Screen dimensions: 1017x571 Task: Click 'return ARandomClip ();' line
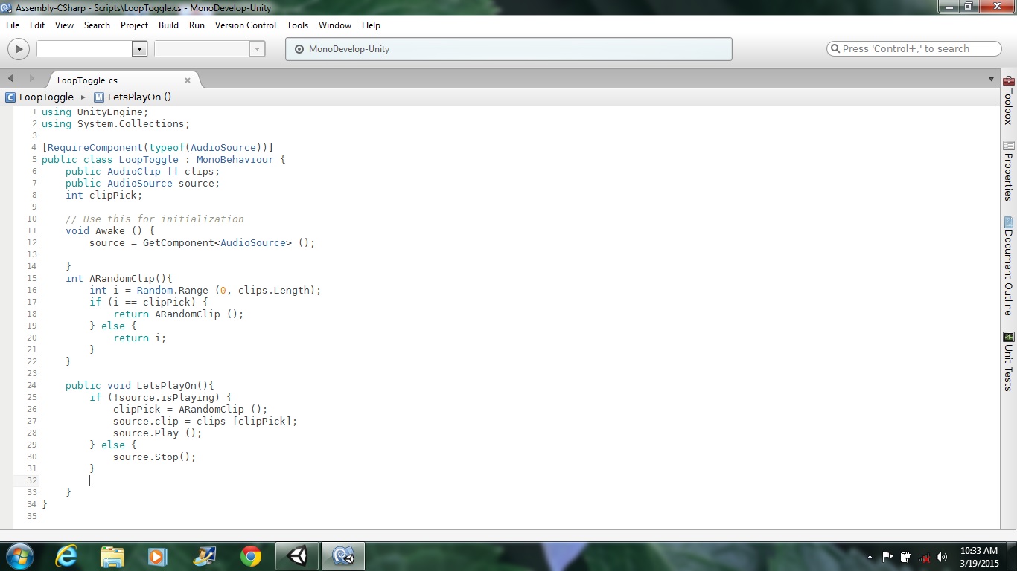click(x=178, y=314)
